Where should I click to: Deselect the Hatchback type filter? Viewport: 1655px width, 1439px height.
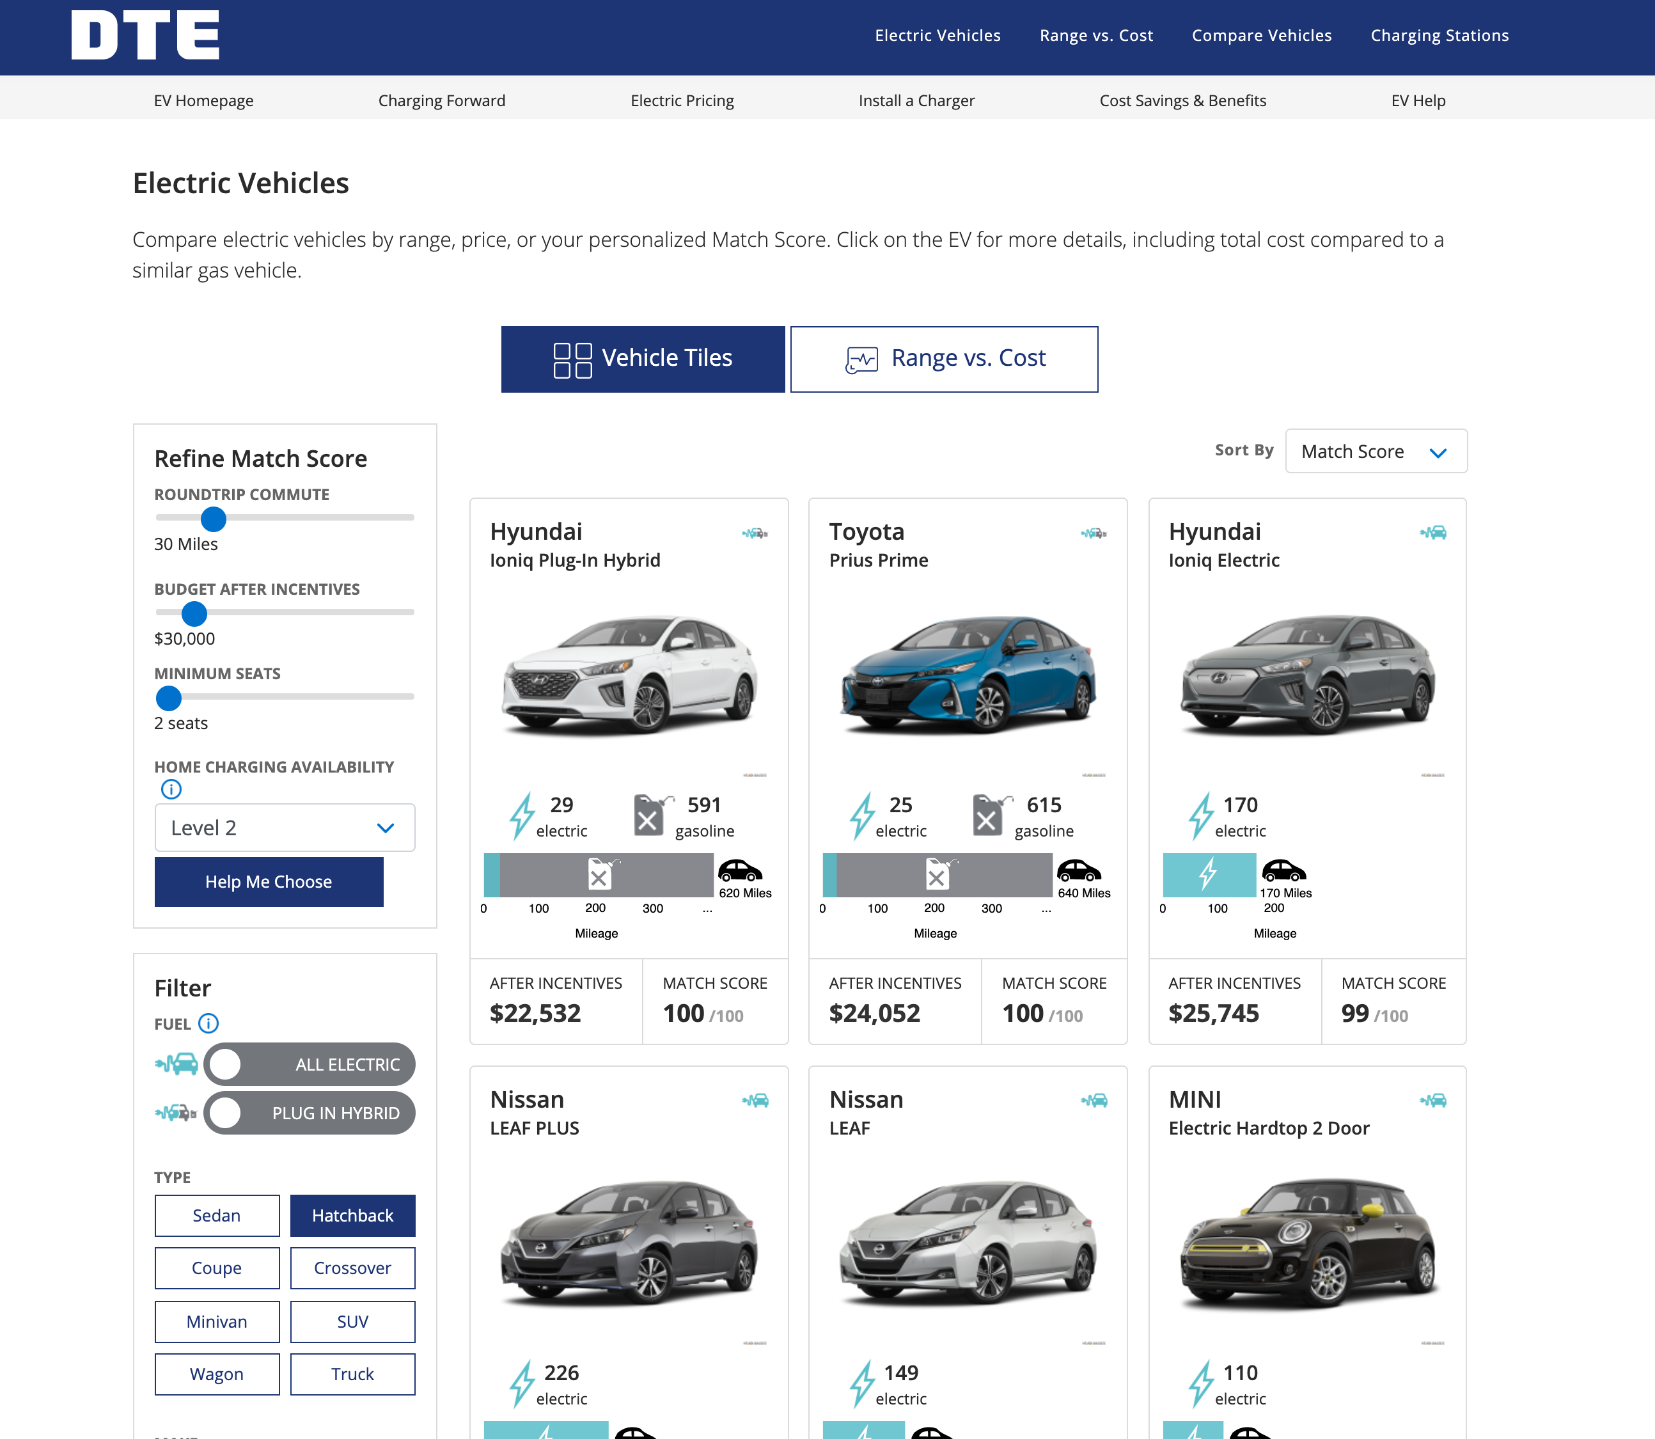click(x=352, y=1216)
